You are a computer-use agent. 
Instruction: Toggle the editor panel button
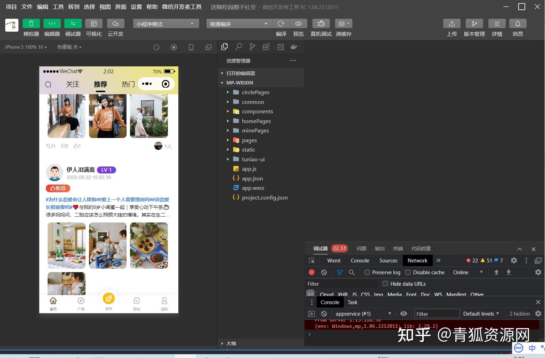pos(52,24)
